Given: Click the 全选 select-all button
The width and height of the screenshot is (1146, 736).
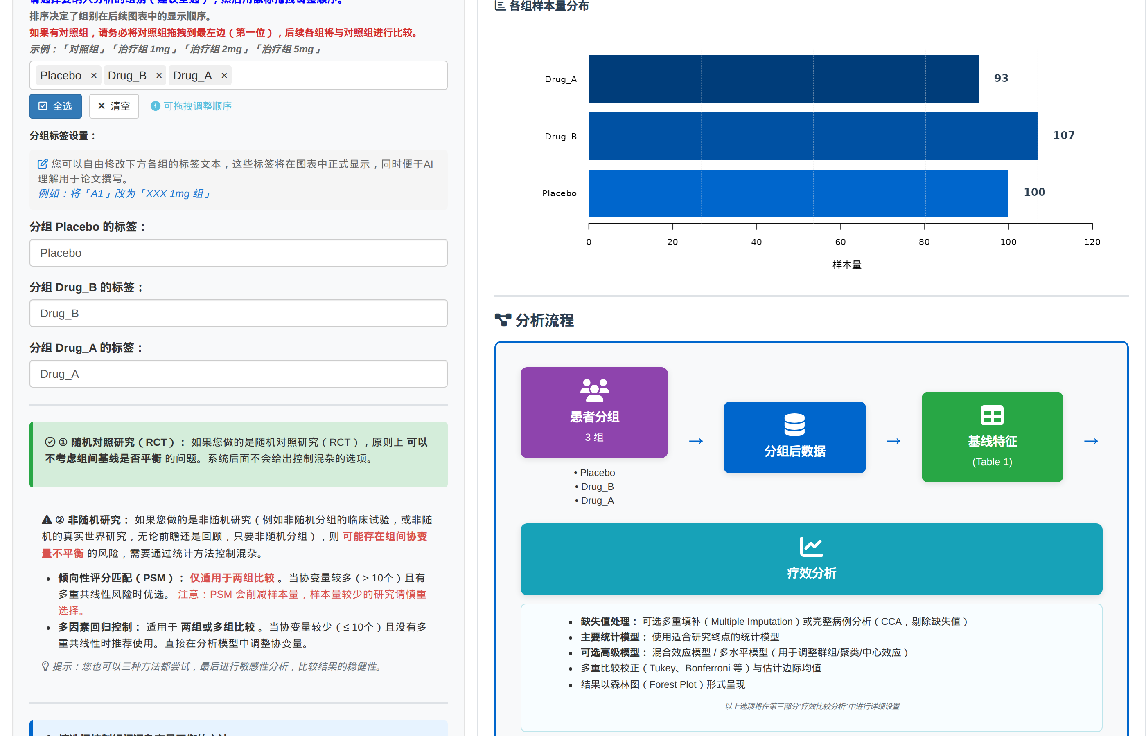Looking at the screenshot, I should click(56, 106).
